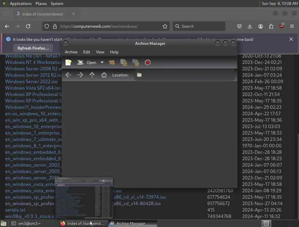Select the Index of /isos/windows/ tab
Image resolution: width=299 pixels, height=227 pixels.
(46, 14)
